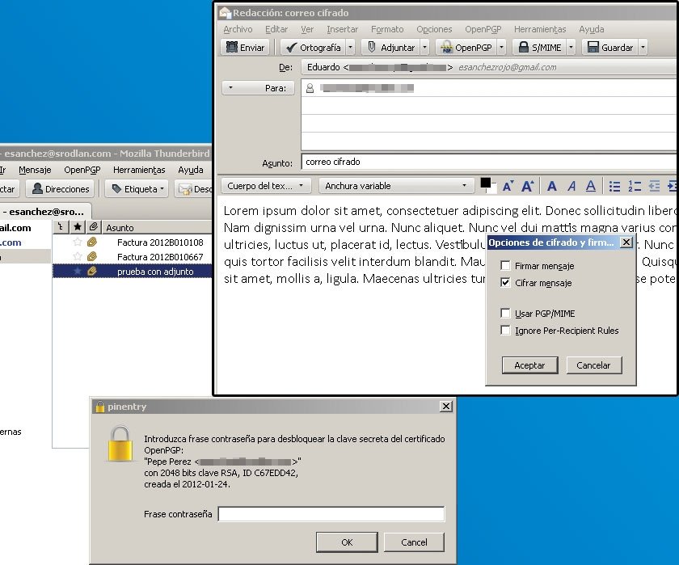Star the Factura 2012B010667 message

click(77, 257)
